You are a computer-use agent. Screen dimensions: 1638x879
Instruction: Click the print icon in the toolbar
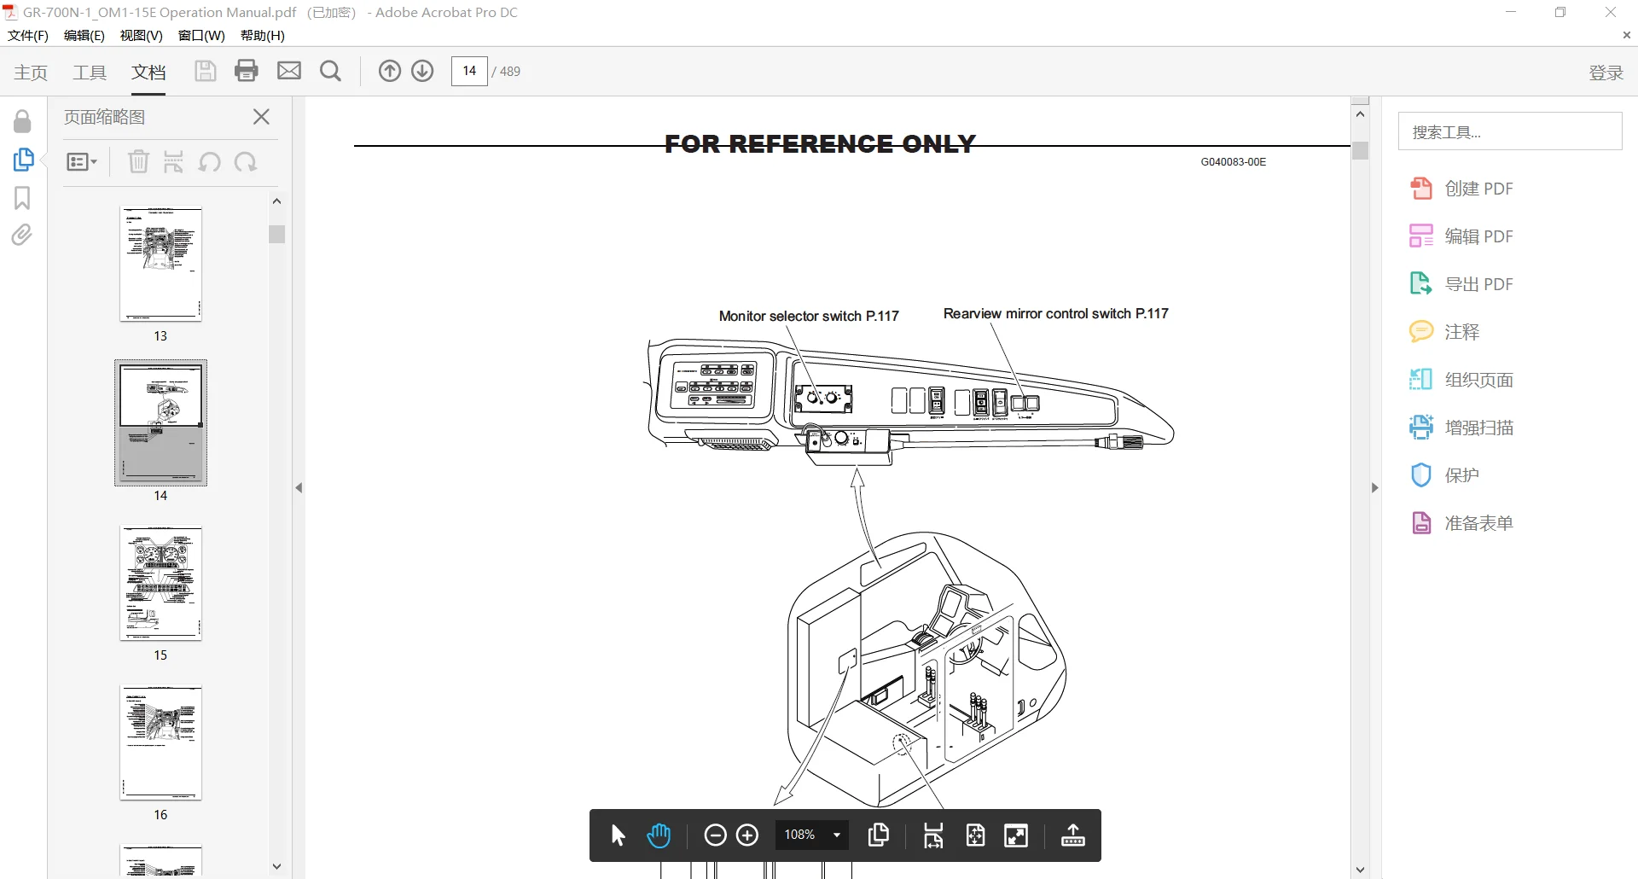coord(247,71)
